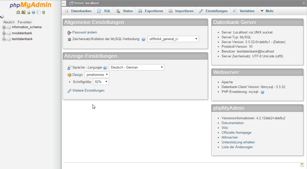Click the mwdatenbank database cylinder icon
307x169 pixels.
9,33
